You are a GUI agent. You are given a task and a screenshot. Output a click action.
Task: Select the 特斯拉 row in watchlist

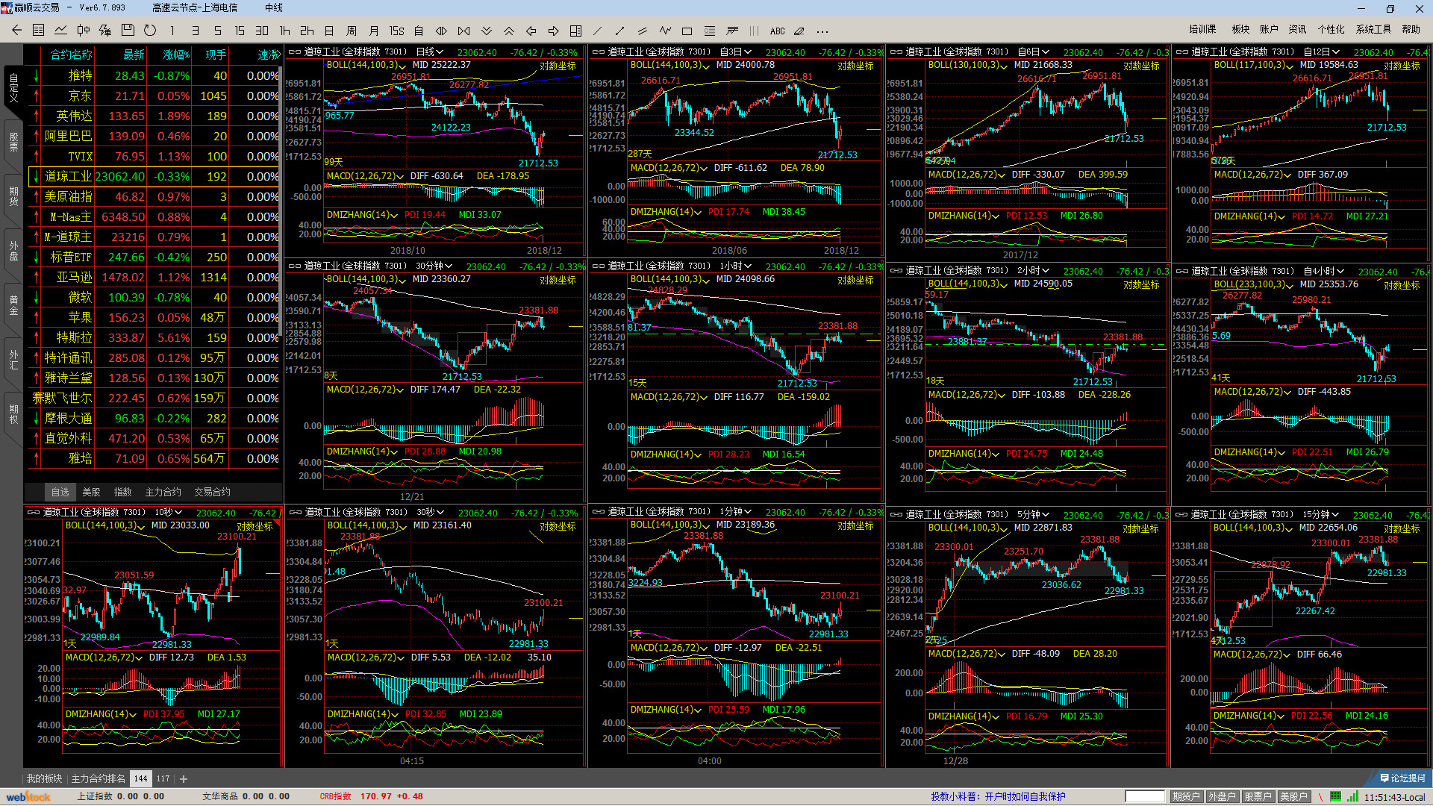pos(75,337)
